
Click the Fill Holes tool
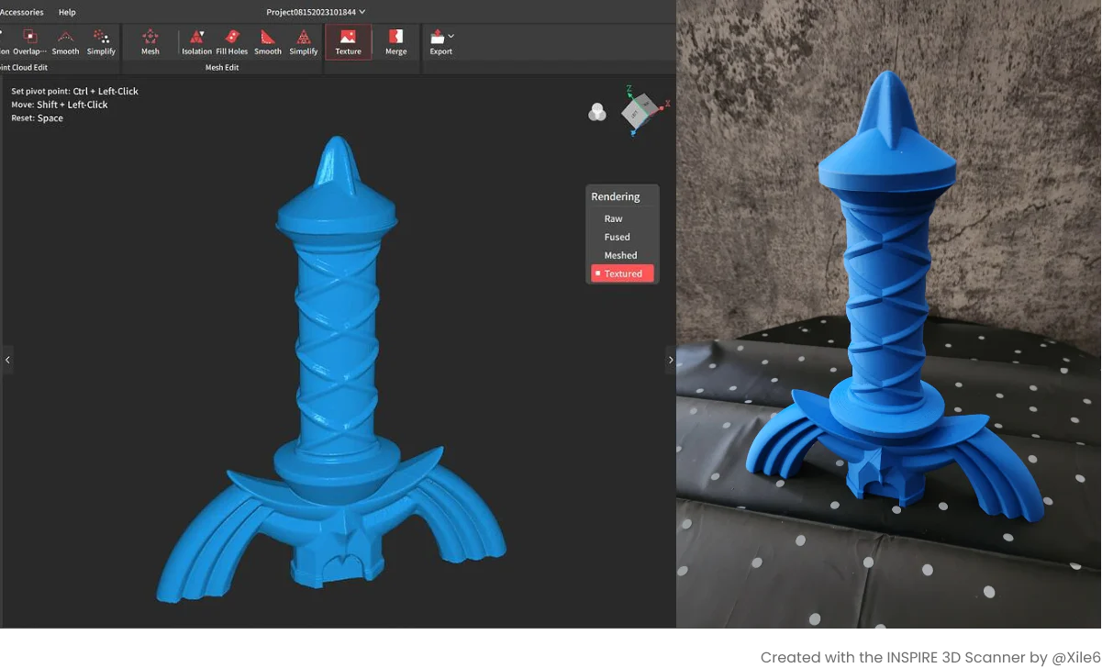click(x=231, y=41)
